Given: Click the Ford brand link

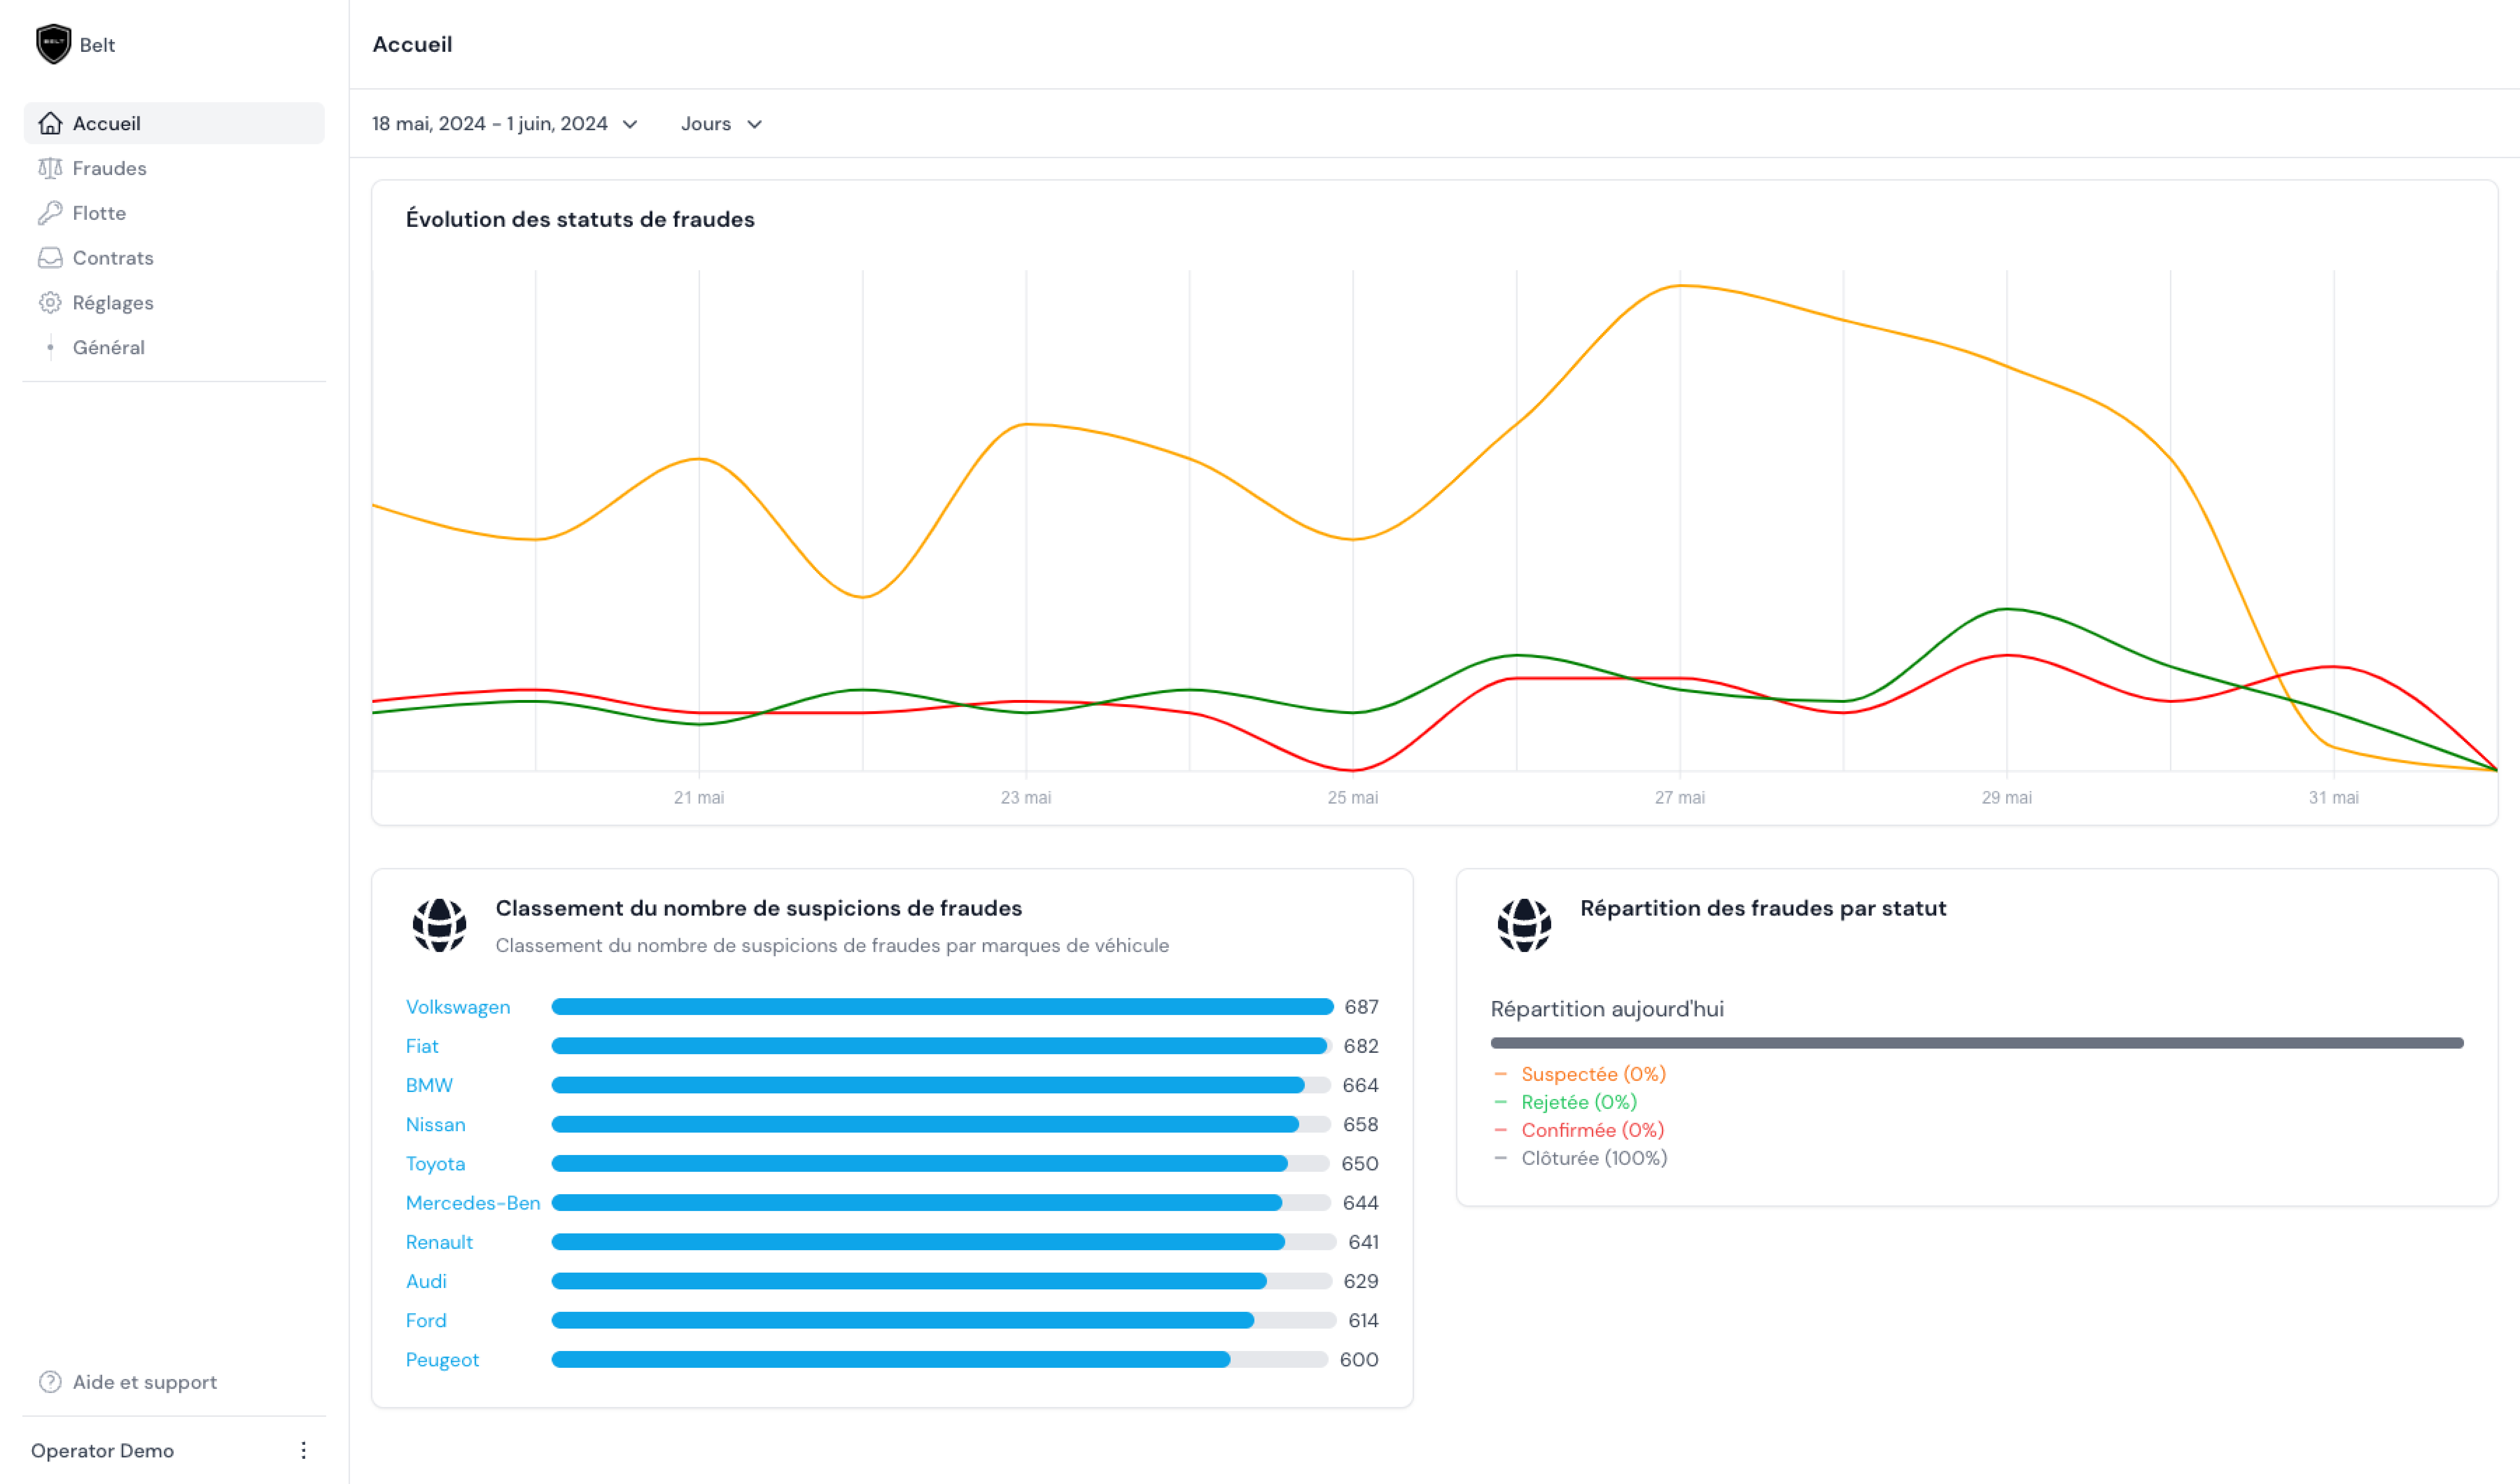Looking at the screenshot, I should pyautogui.click(x=426, y=1320).
